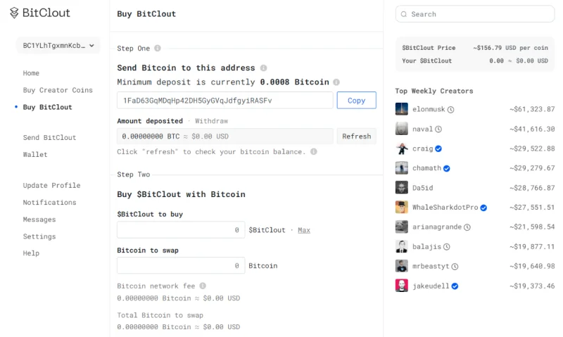Click the $BitClout to buy input
The width and height of the screenshot is (563, 337).
click(181, 229)
